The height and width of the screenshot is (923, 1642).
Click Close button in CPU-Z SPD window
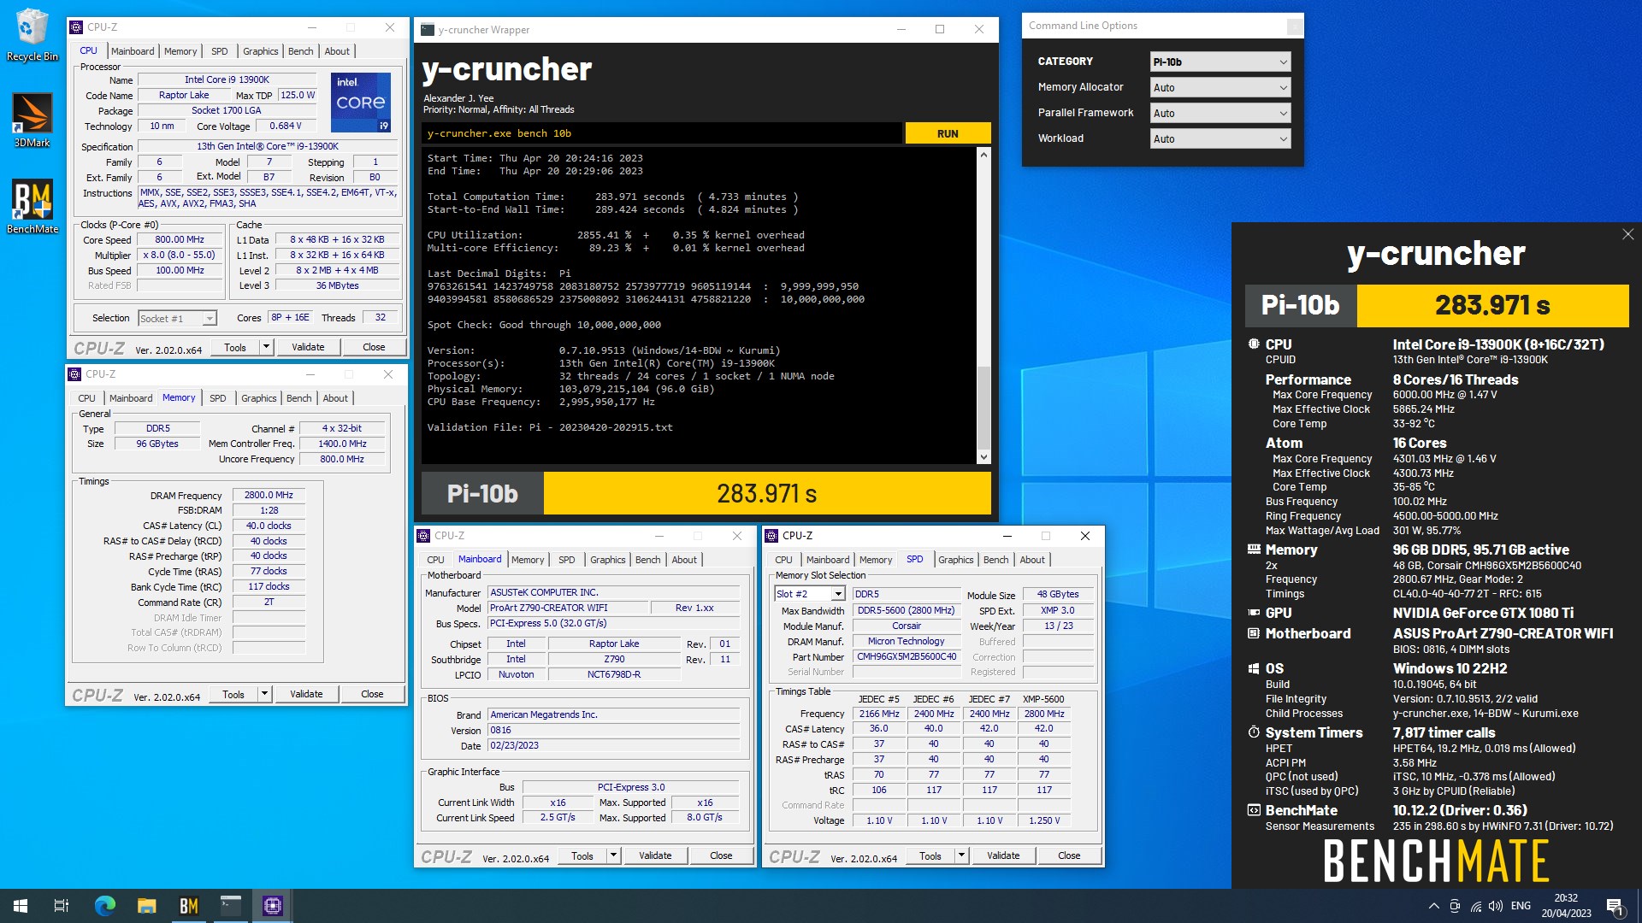coord(1069,855)
